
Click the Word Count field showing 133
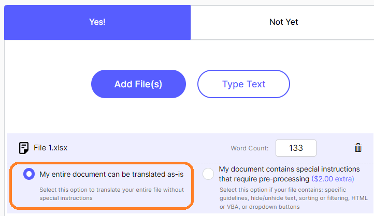coord(296,148)
